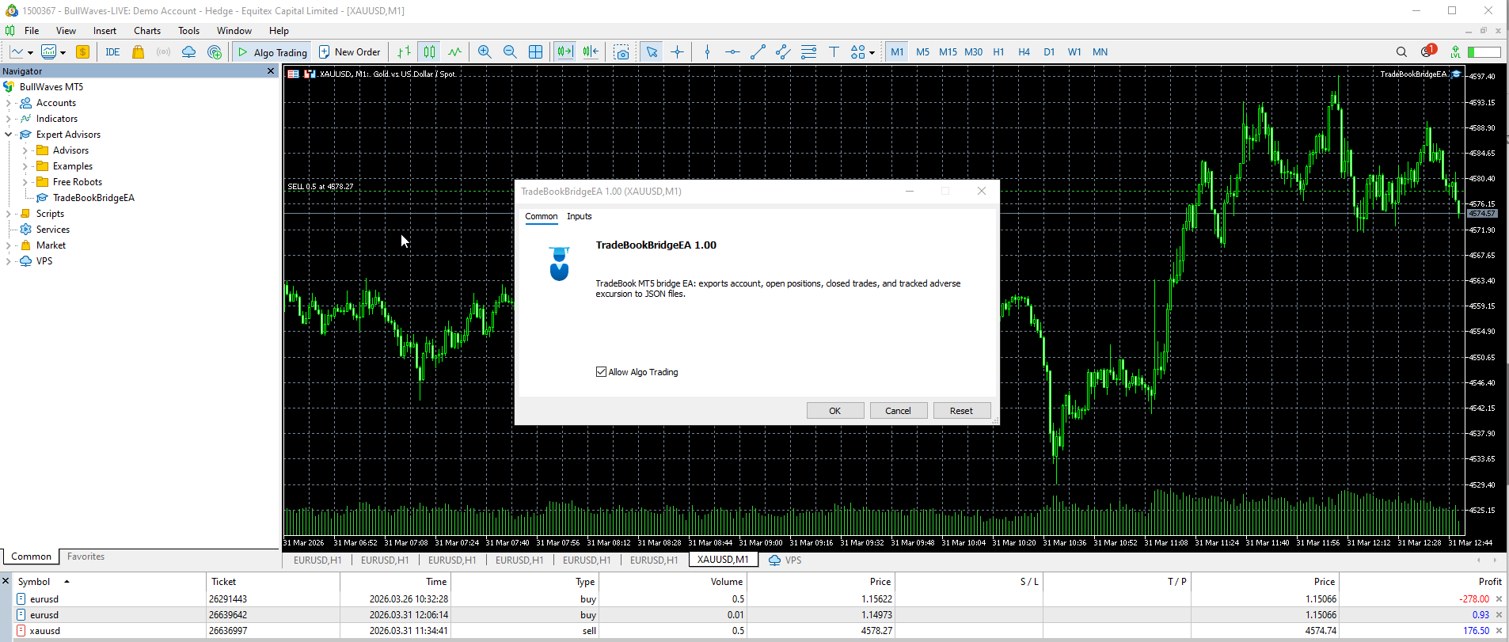Click OK in the TradeBookBridgeEA dialog

tap(835, 411)
